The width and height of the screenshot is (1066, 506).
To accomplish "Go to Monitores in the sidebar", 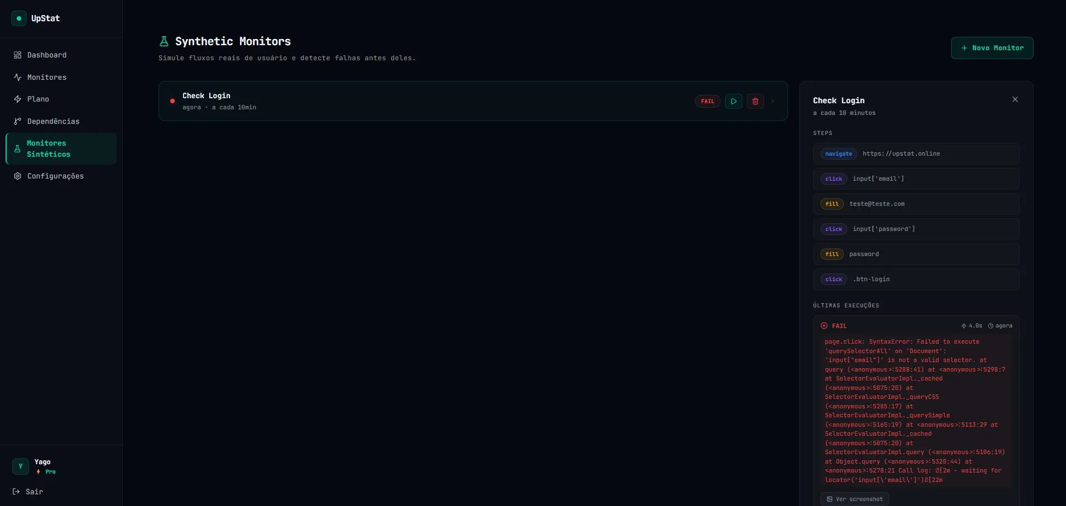I will coord(61,77).
